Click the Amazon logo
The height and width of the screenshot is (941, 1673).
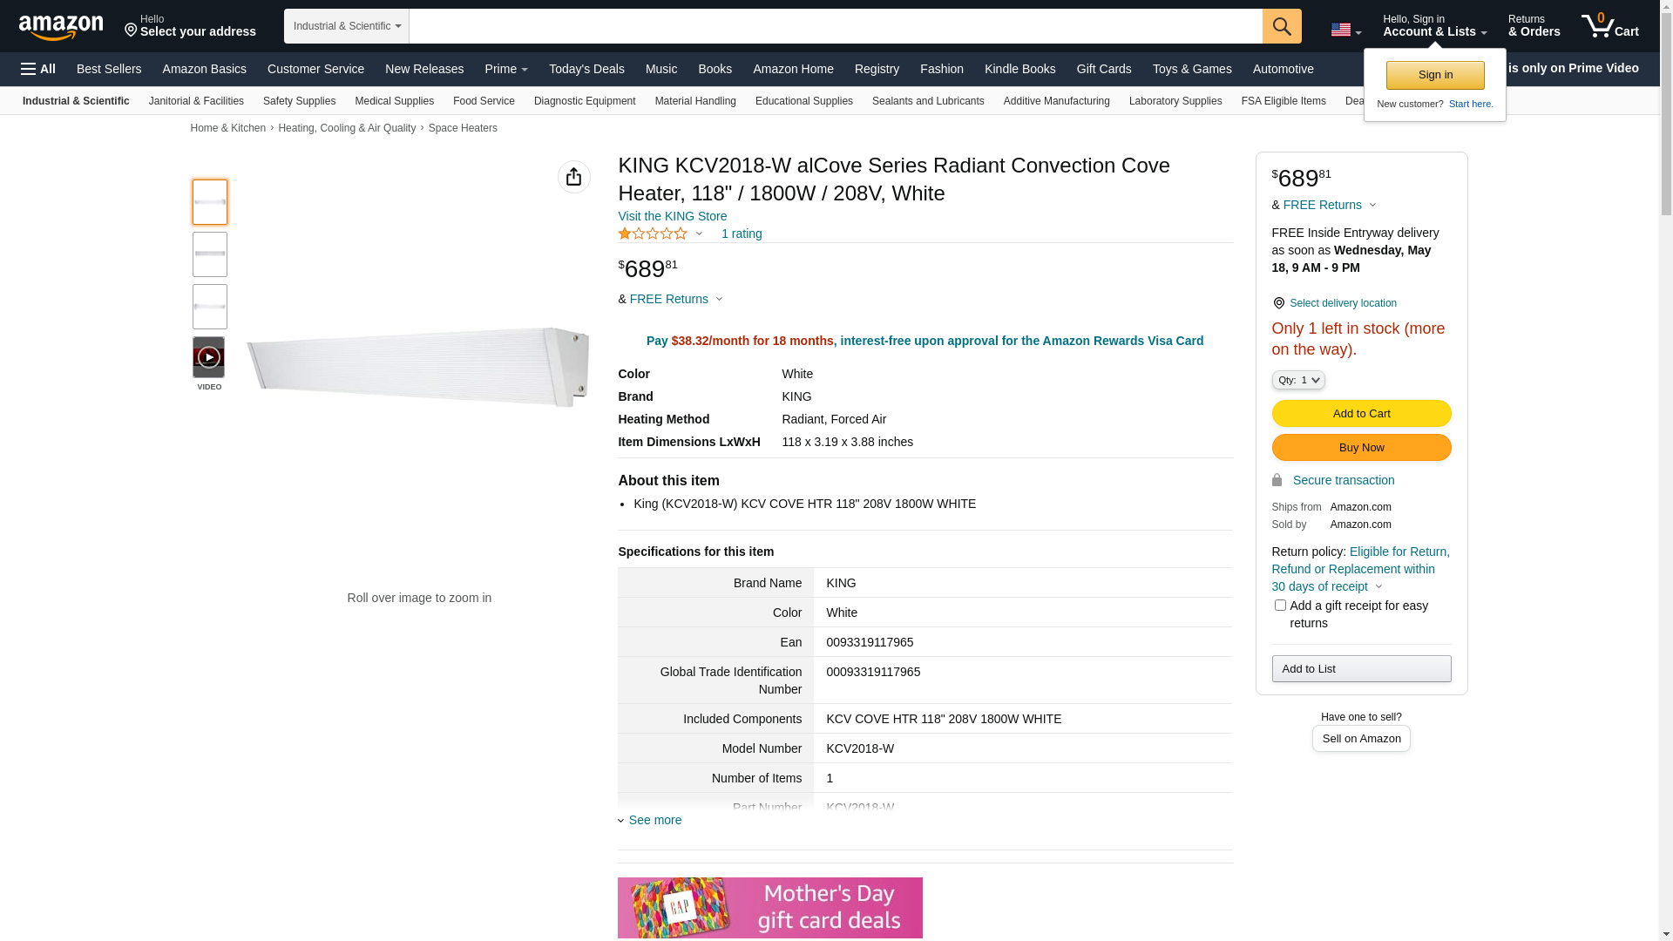(x=61, y=28)
